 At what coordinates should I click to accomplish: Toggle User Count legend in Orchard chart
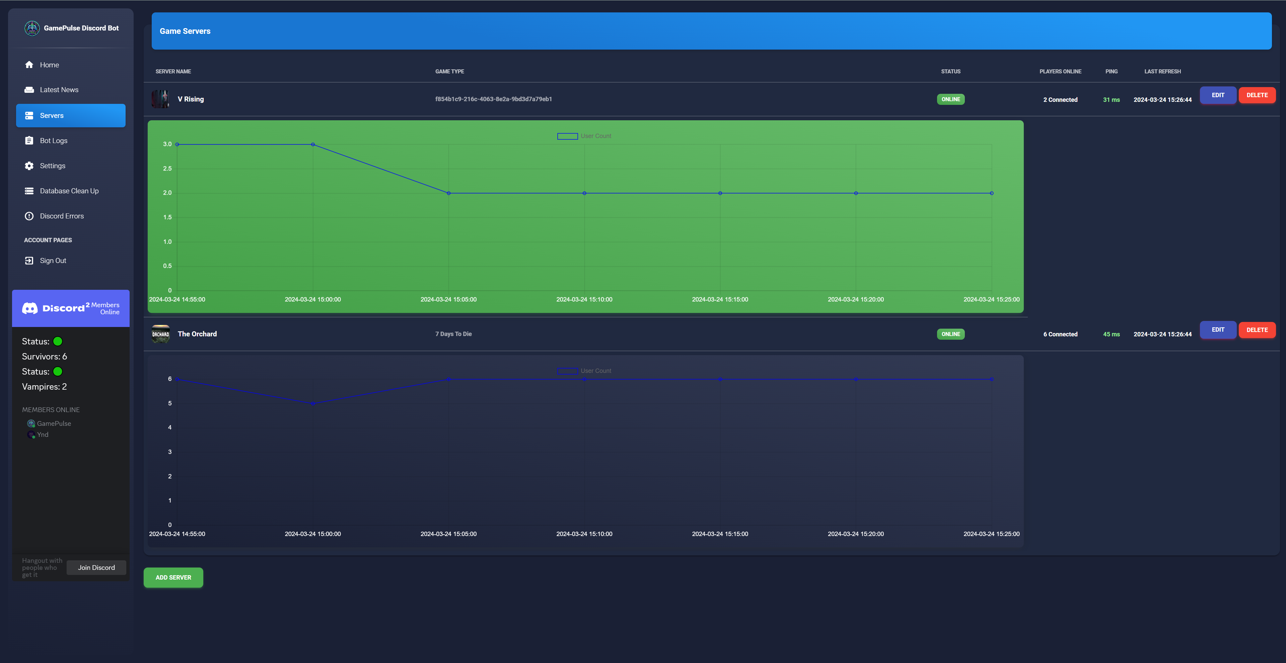click(x=584, y=371)
